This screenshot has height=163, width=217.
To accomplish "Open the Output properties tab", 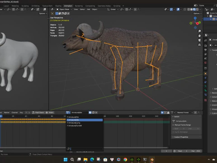I will [x=206, y=50].
